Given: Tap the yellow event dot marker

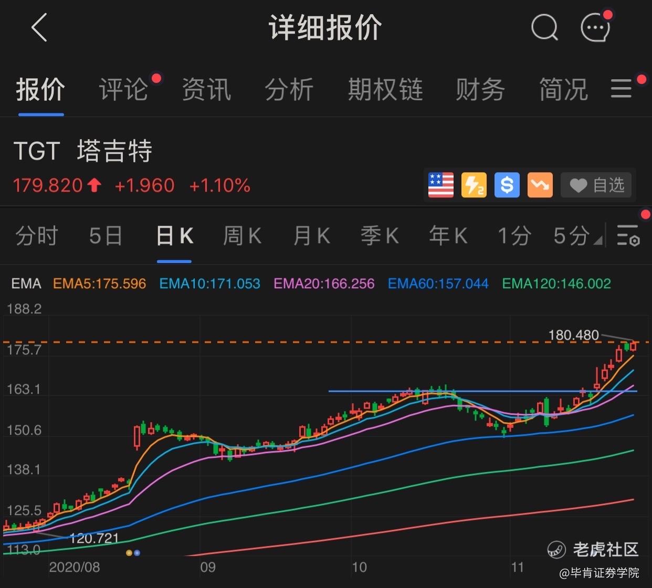Looking at the screenshot, I should (x=129, y=553).
